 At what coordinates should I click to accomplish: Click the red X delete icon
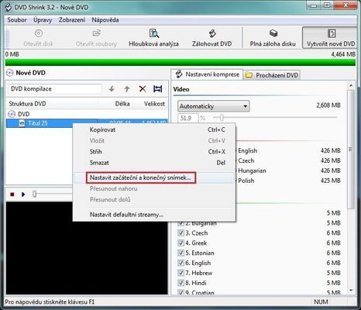(x=143, y=89)
